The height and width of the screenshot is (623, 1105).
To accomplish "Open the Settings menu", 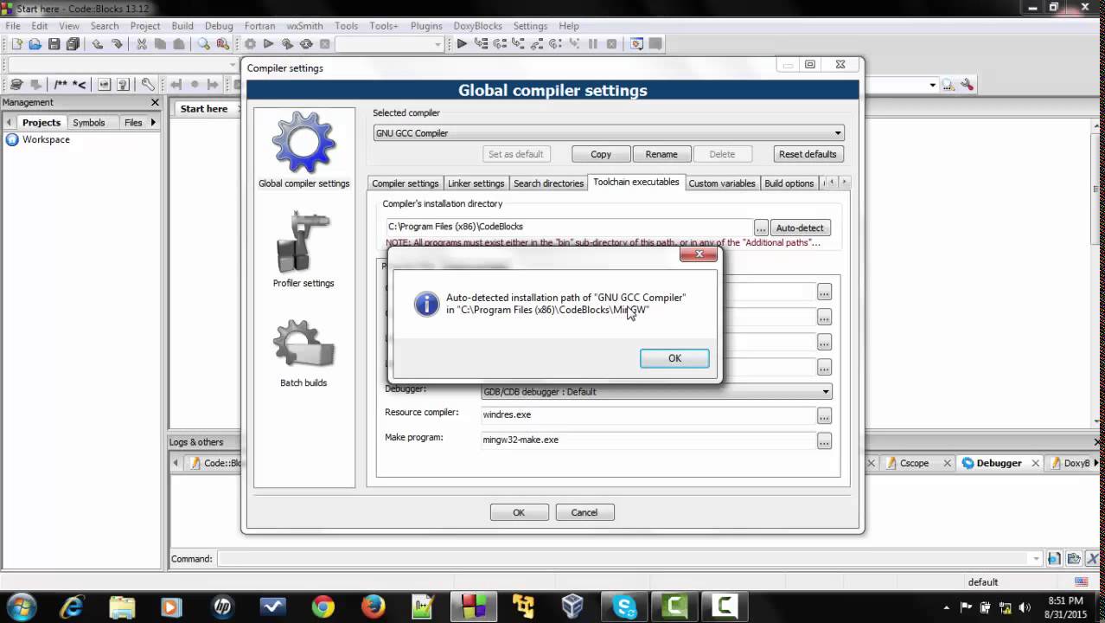I will tap(530, 26).
